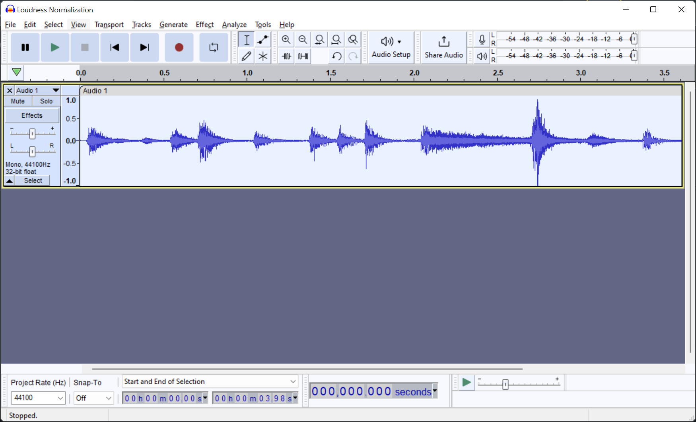Open the Project Rate 44100 dropdown
The width and height of the screenshot is (696, 422).
pyautogui.click(x=38, y=398)
